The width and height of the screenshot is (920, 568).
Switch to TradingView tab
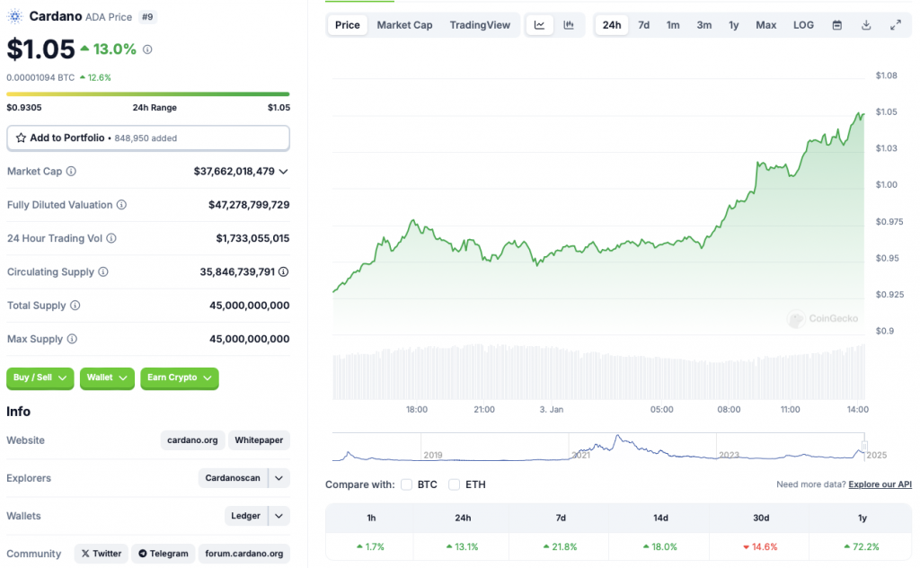pos(480,24)
